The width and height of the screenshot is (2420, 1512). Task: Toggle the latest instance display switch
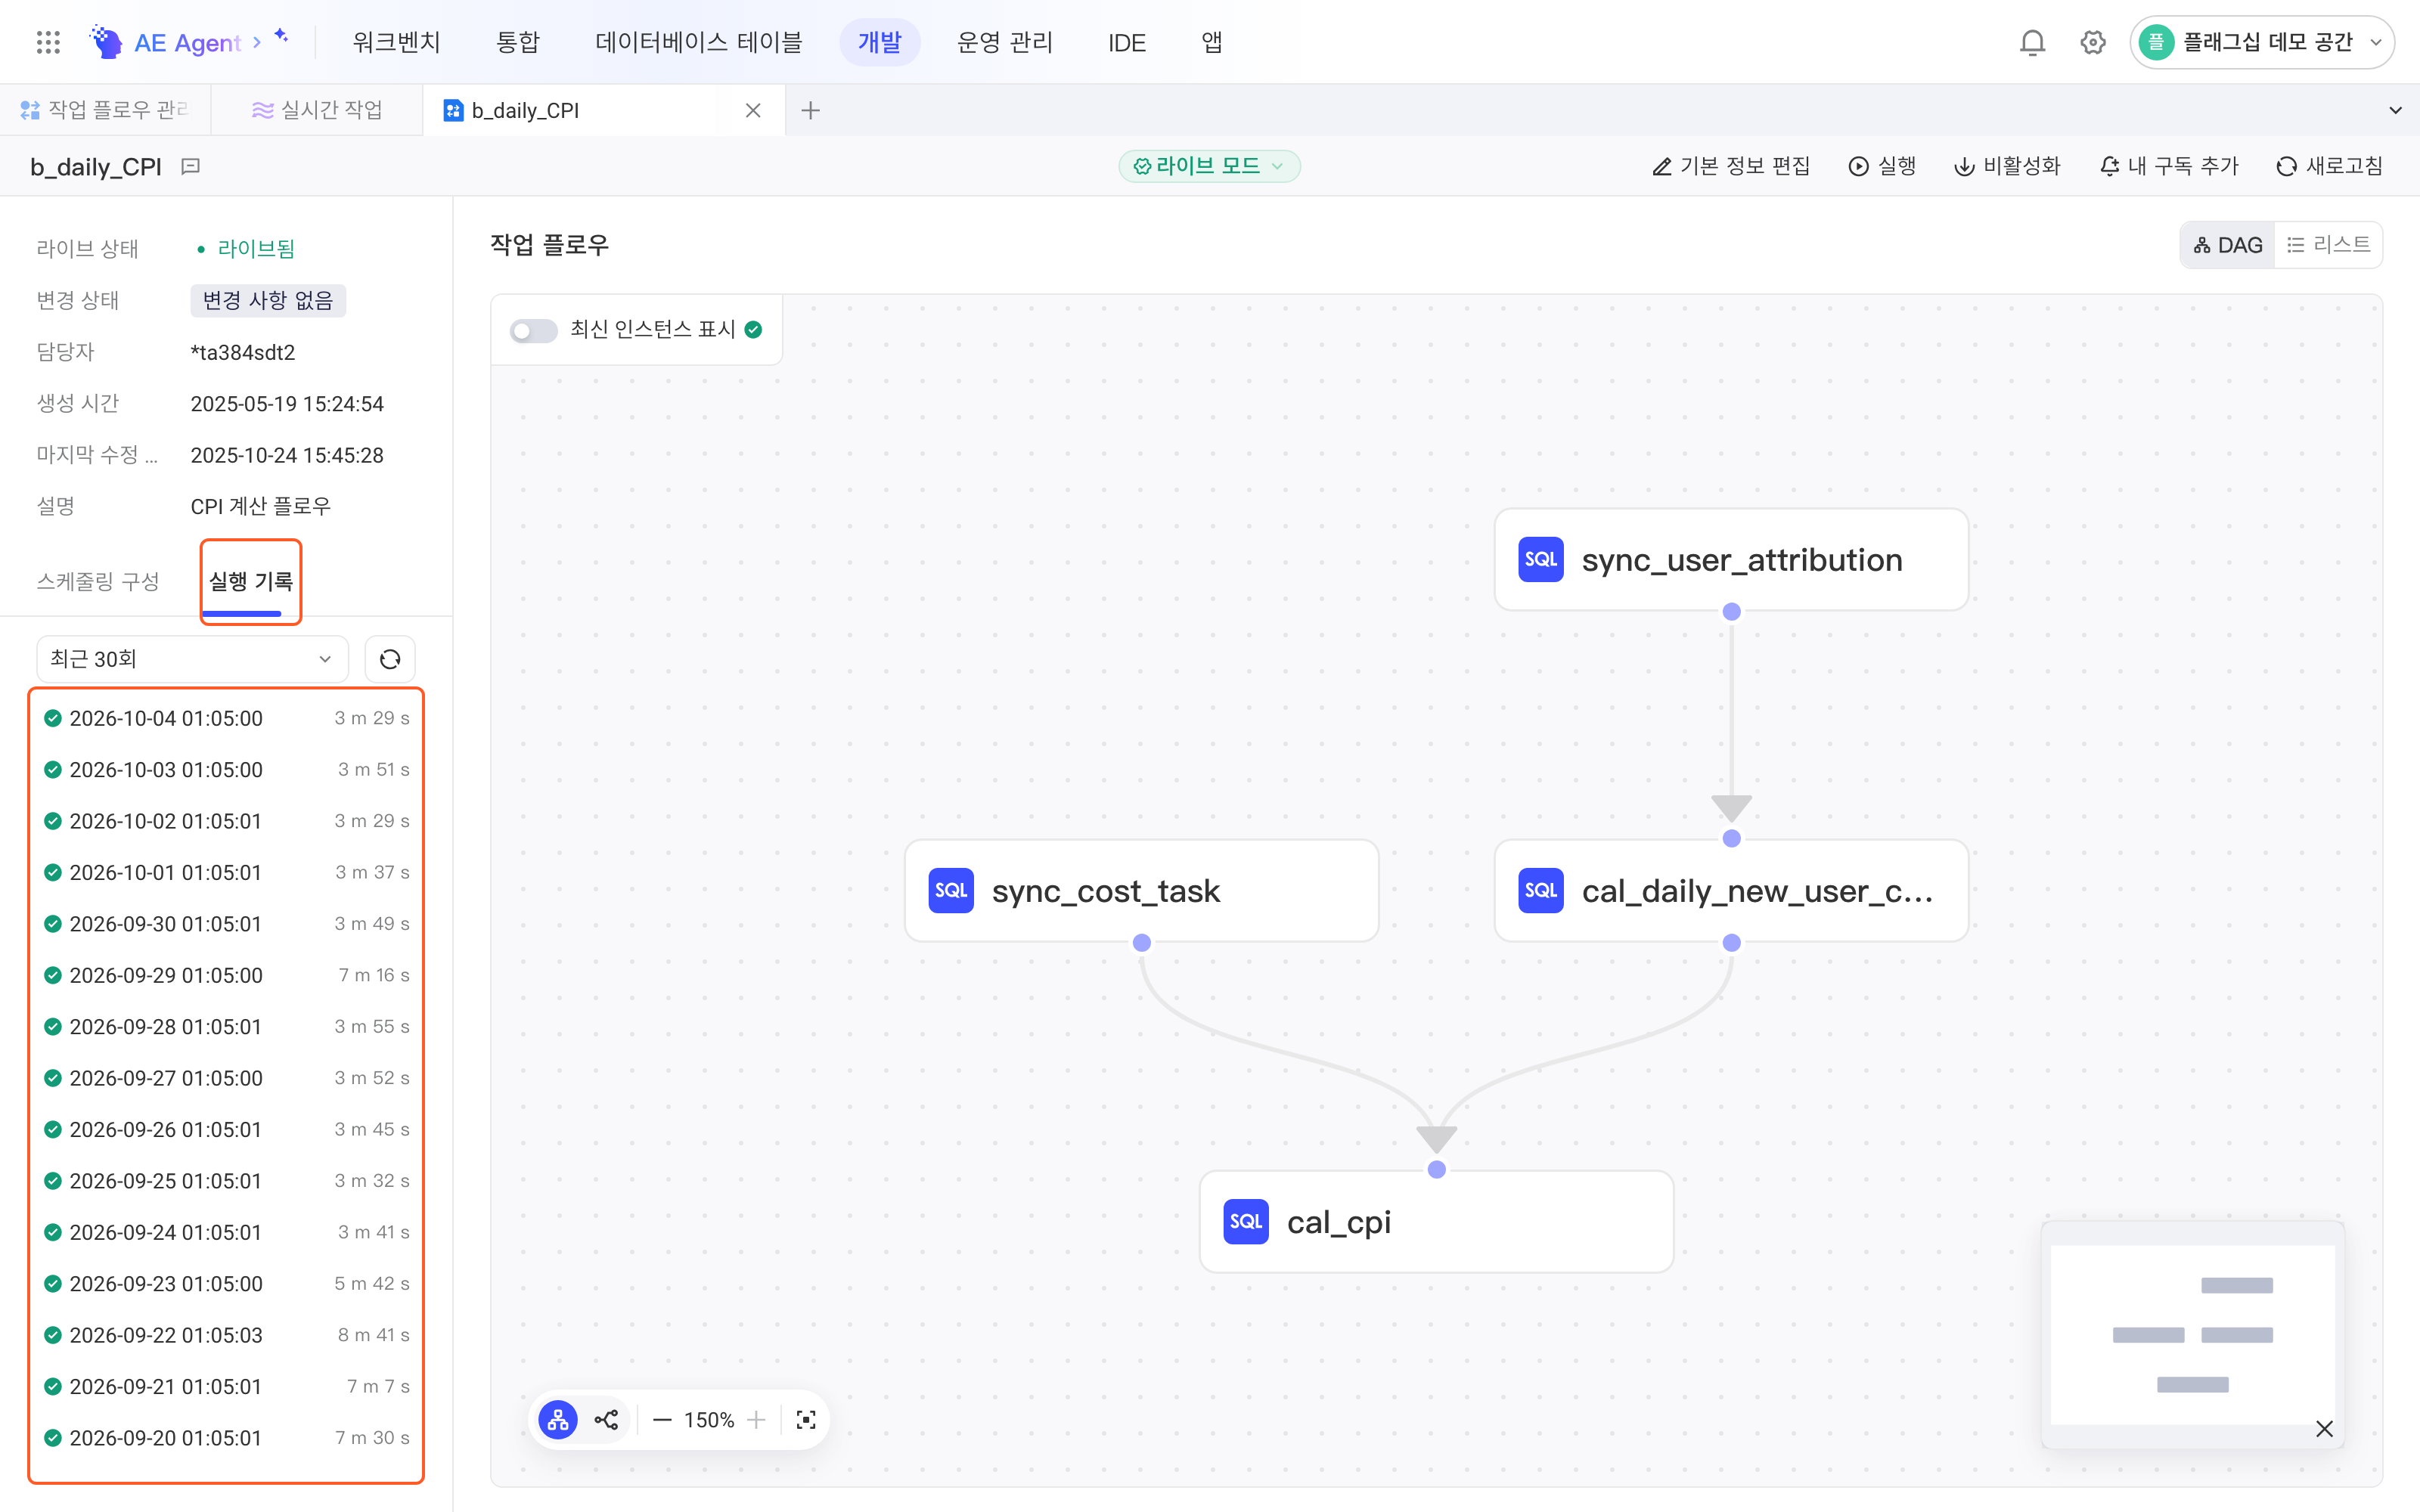coord(533,330)
